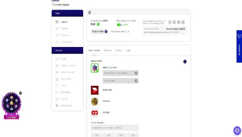Click the bank verification icon in the wallet panel
This screenshot has width=242, height=137.
(179, 22)
